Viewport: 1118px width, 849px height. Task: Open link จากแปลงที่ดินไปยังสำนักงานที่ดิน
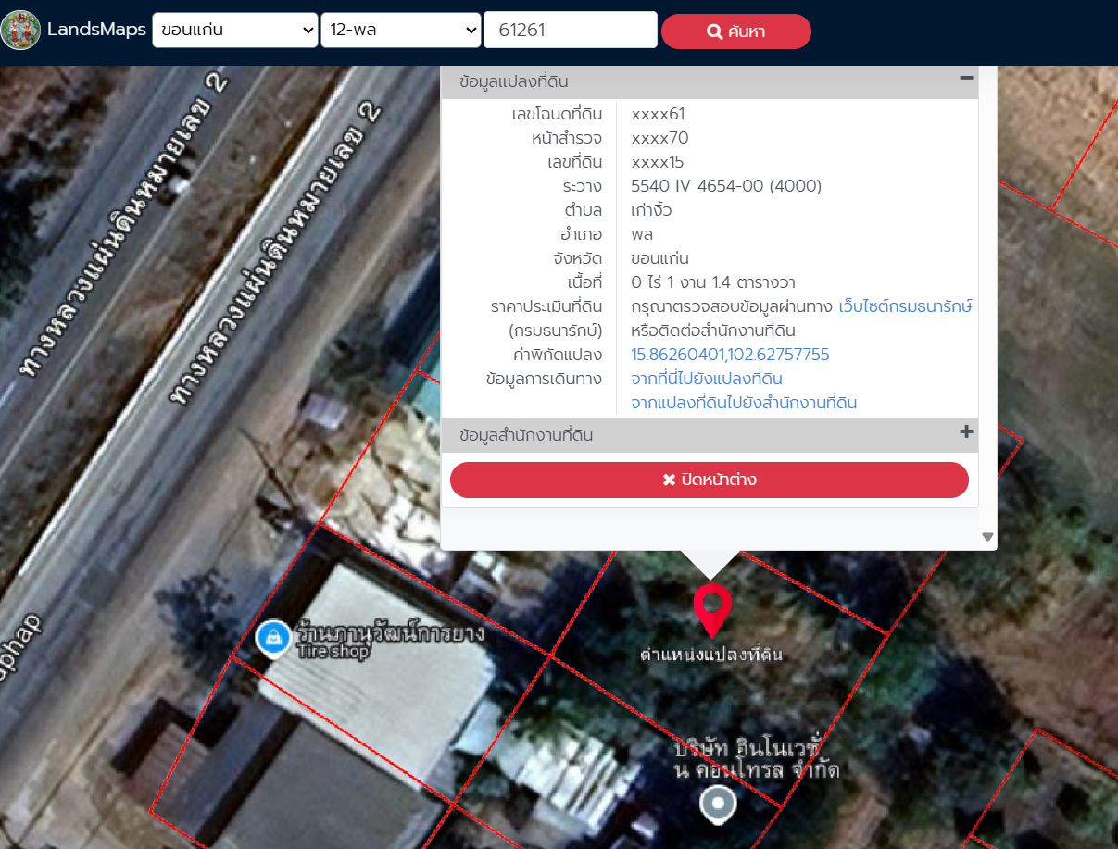[x=744, y=403]
